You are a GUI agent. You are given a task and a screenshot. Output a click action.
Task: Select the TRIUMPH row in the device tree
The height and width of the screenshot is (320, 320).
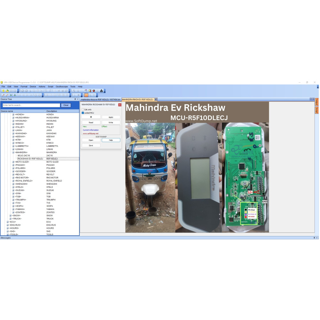click(40, 200)
